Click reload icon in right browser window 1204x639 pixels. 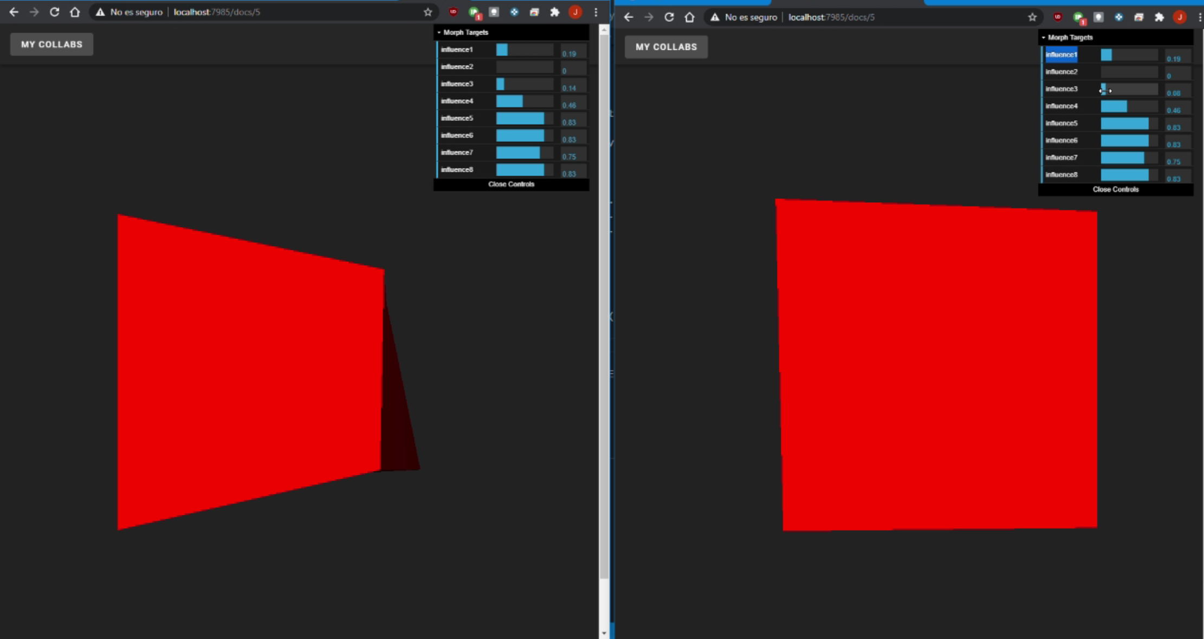[x=669, y=17]
